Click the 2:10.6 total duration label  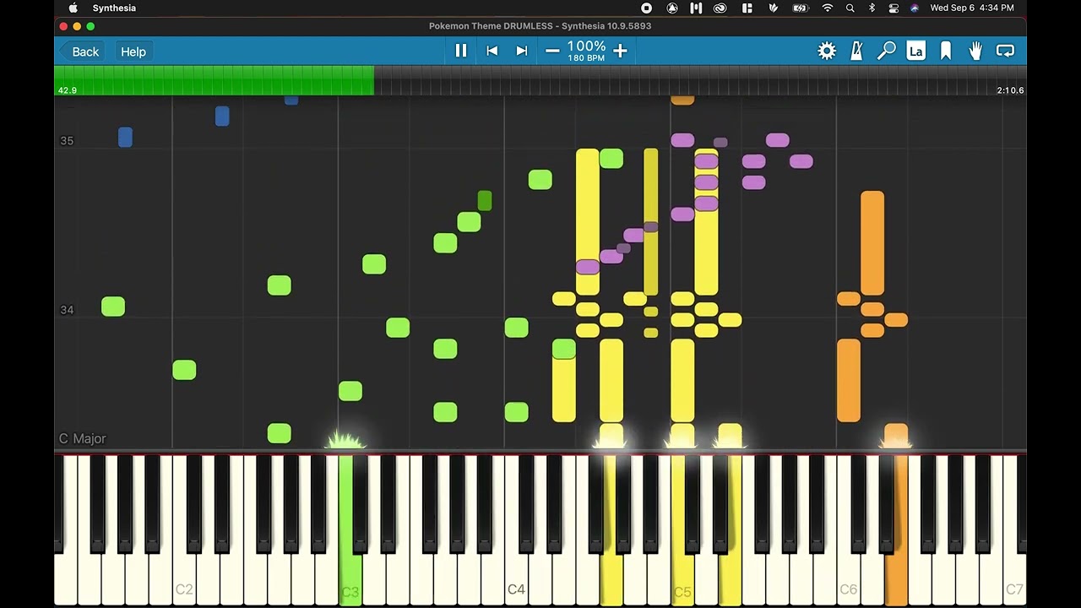coord(1010,90)
